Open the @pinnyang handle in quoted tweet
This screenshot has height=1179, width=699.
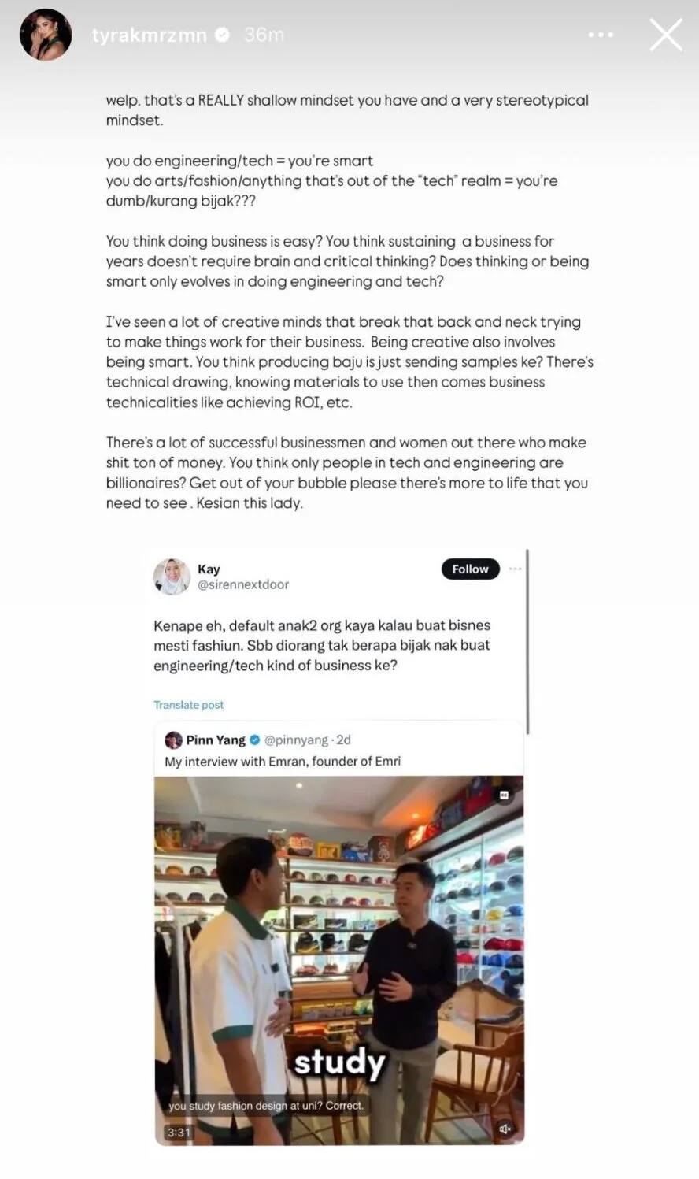(x=296, y=740)
